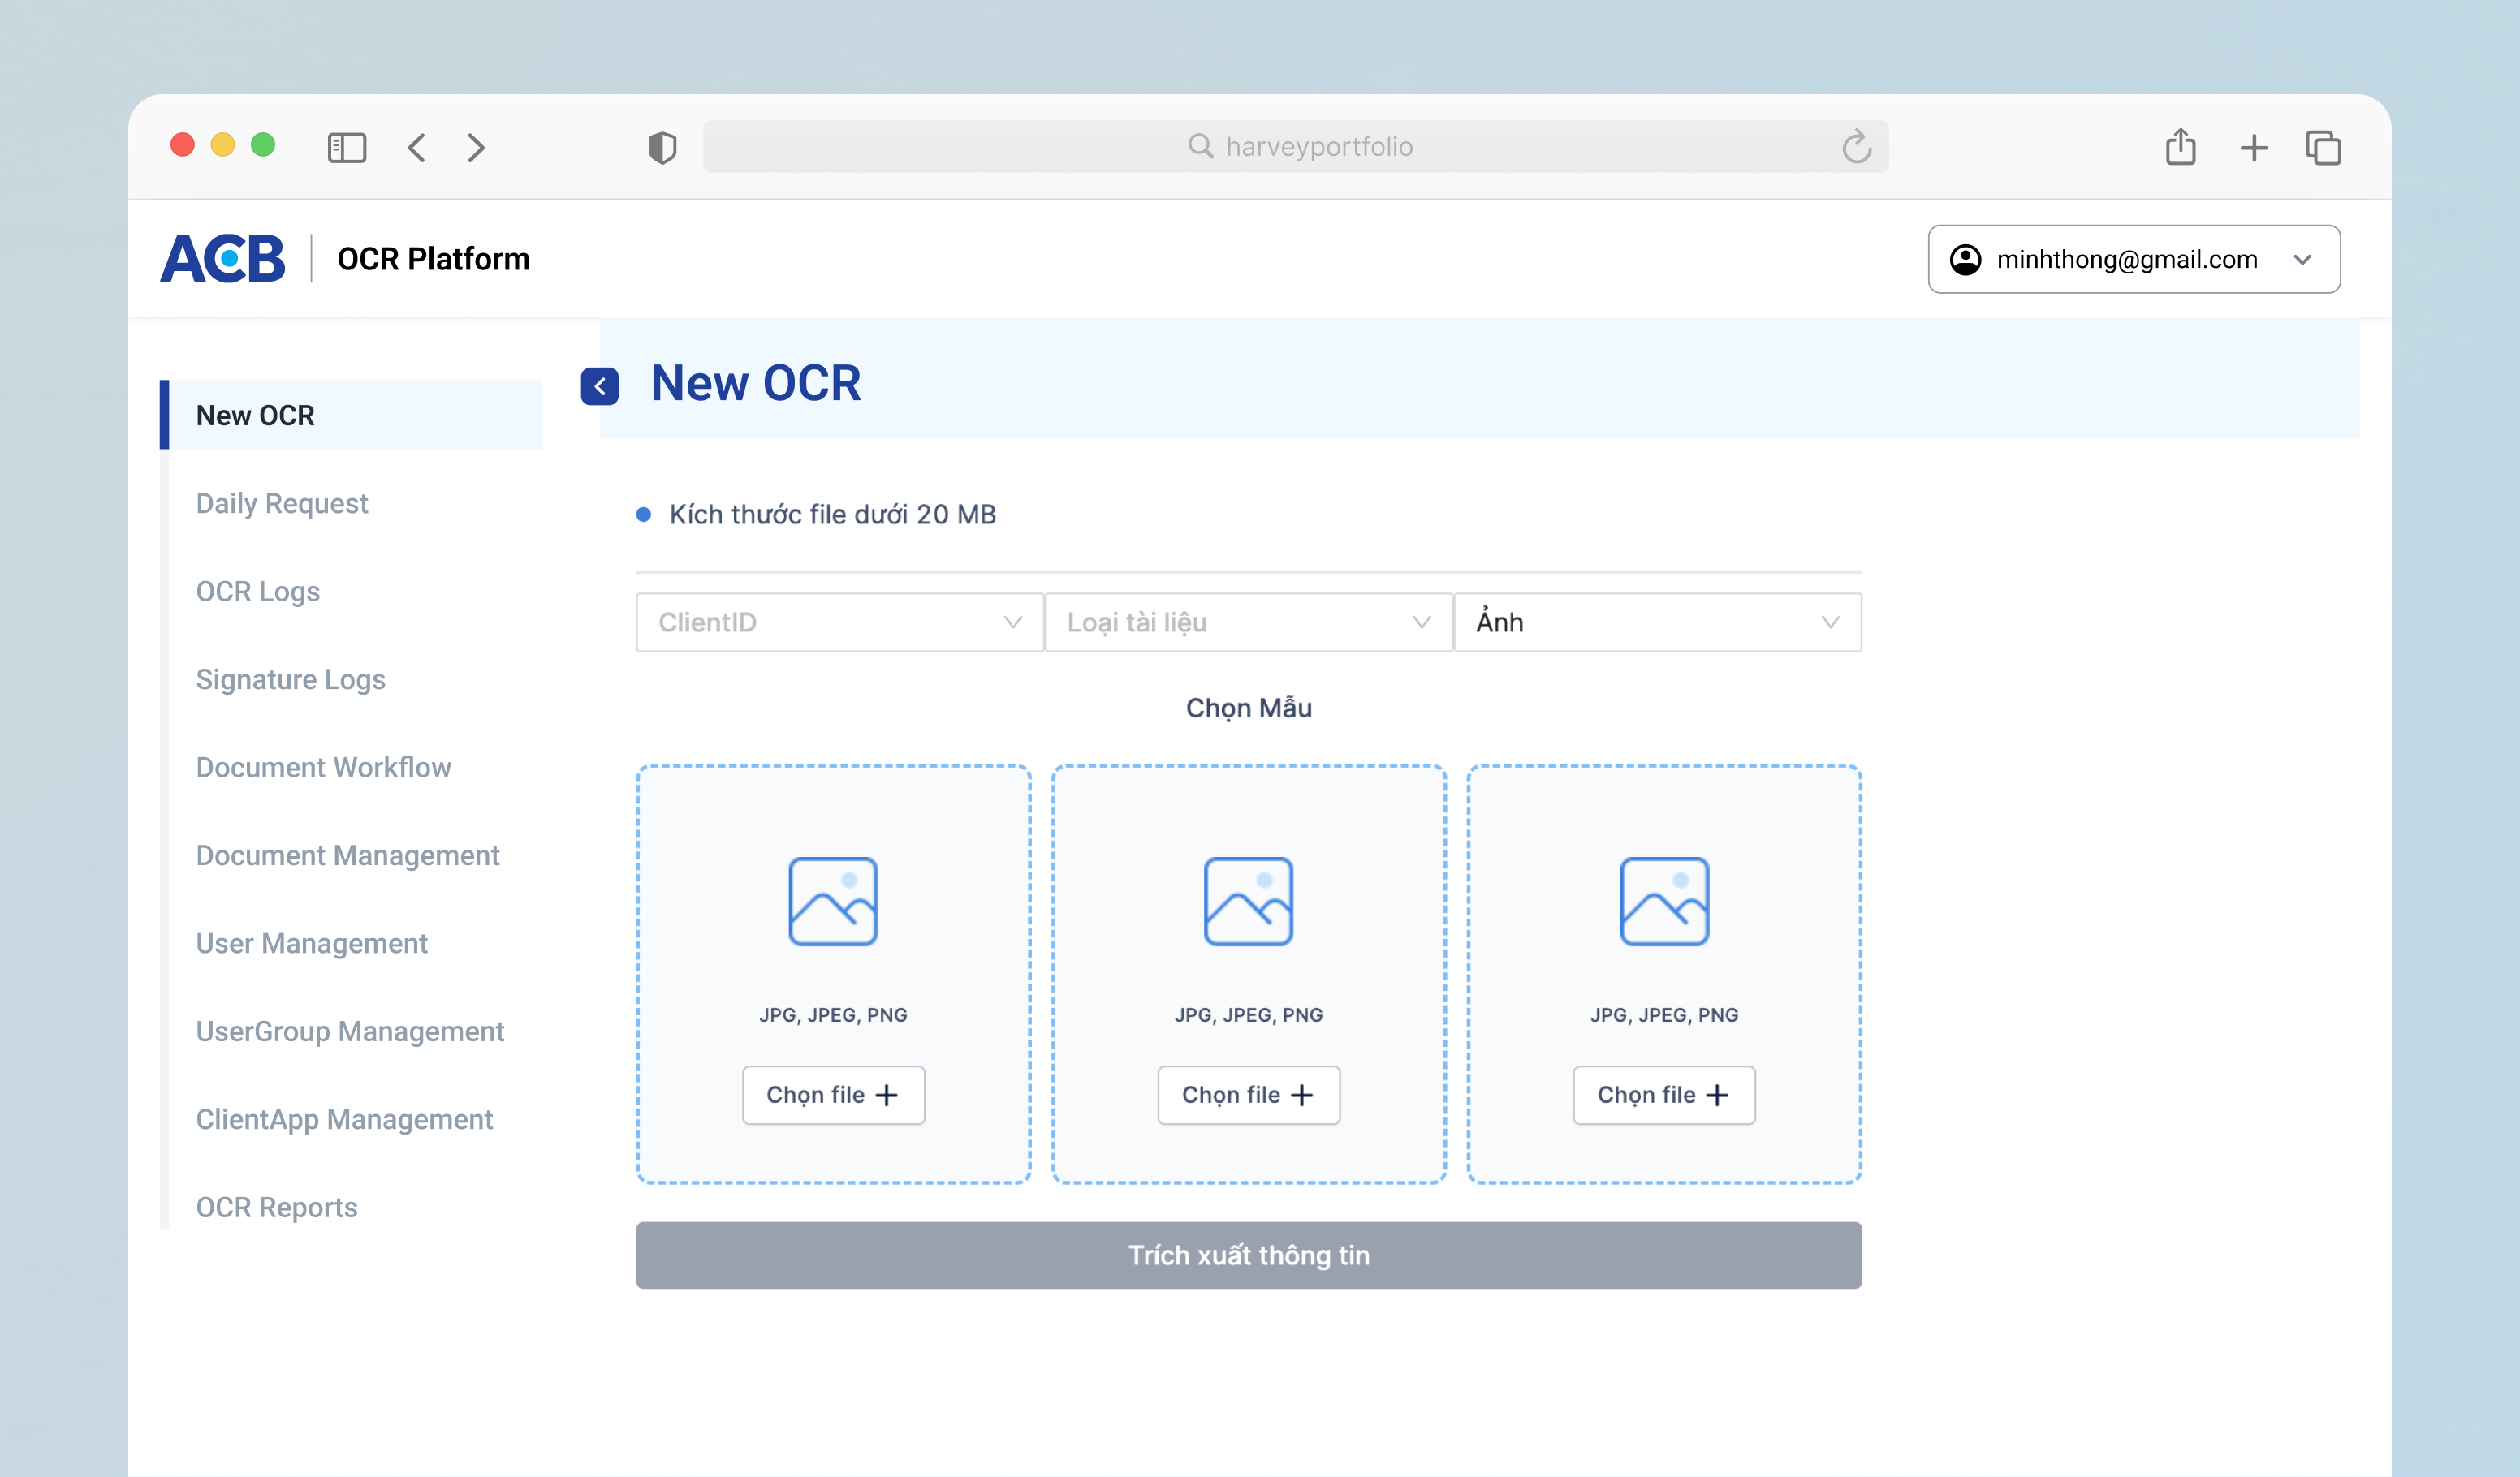Click the browser share icon
The image size is (2520, 1477).
tap(2180, 147)
